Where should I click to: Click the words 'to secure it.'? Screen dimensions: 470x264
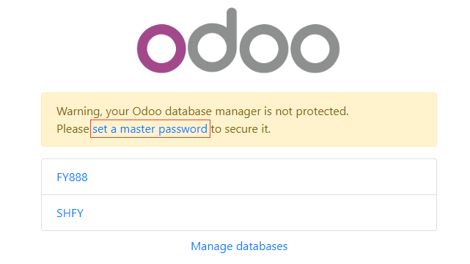[x=240, y=129]
